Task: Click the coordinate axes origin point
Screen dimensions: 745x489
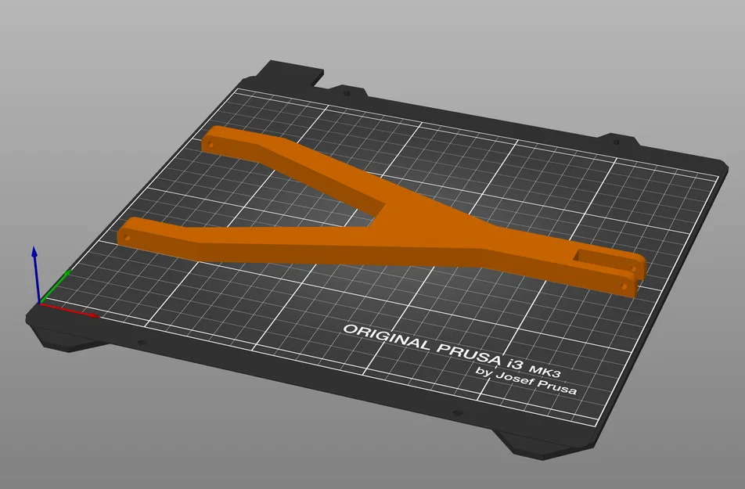Action: [41, 304]
